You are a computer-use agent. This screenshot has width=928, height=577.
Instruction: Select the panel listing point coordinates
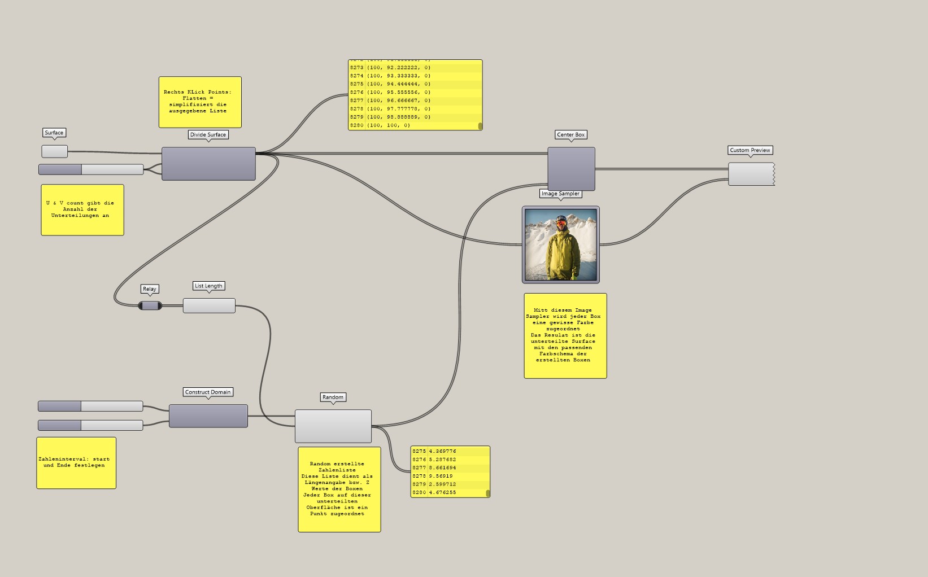pyautogui.click(x=414, y=95)
